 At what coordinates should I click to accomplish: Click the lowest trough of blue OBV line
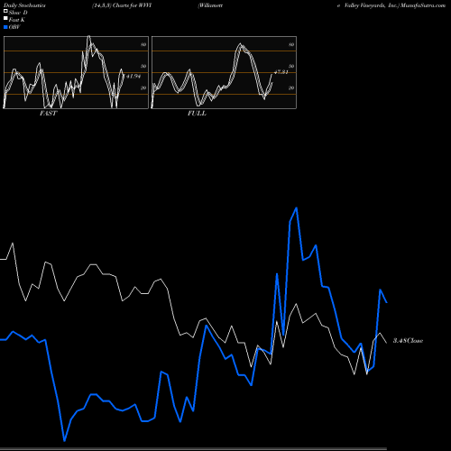(x=64, y=441)
